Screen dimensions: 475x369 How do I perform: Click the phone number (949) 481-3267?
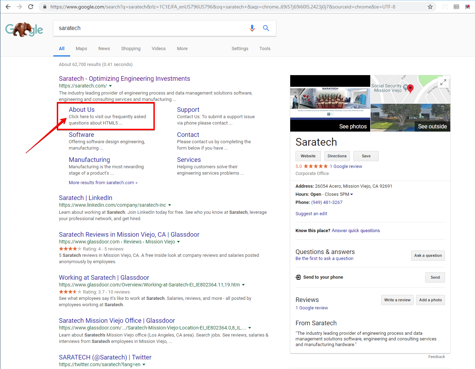pyautogui.click(x=327, y=202)
